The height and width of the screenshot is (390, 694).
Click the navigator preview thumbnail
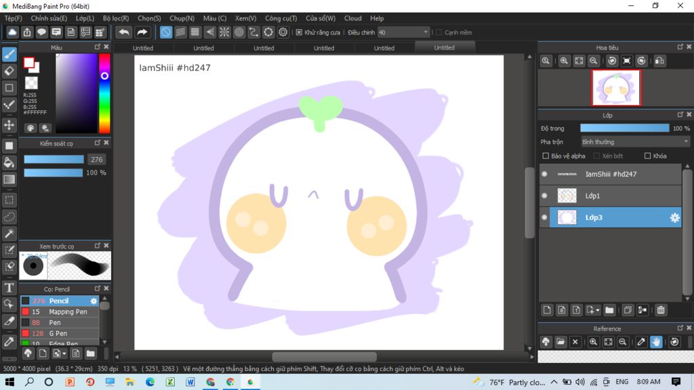click(616, 87)
